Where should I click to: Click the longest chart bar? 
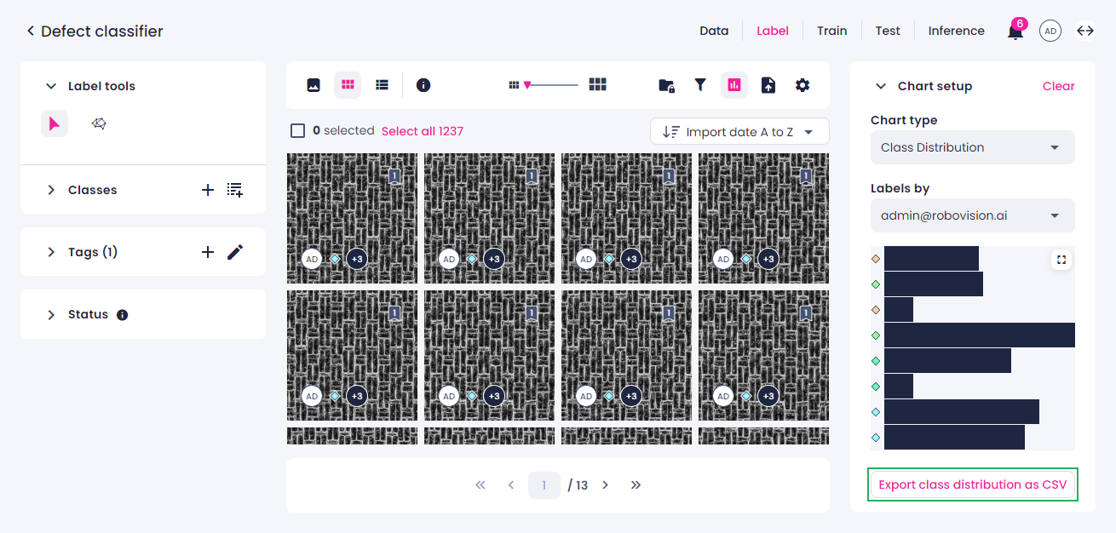(x=980, y=335)
